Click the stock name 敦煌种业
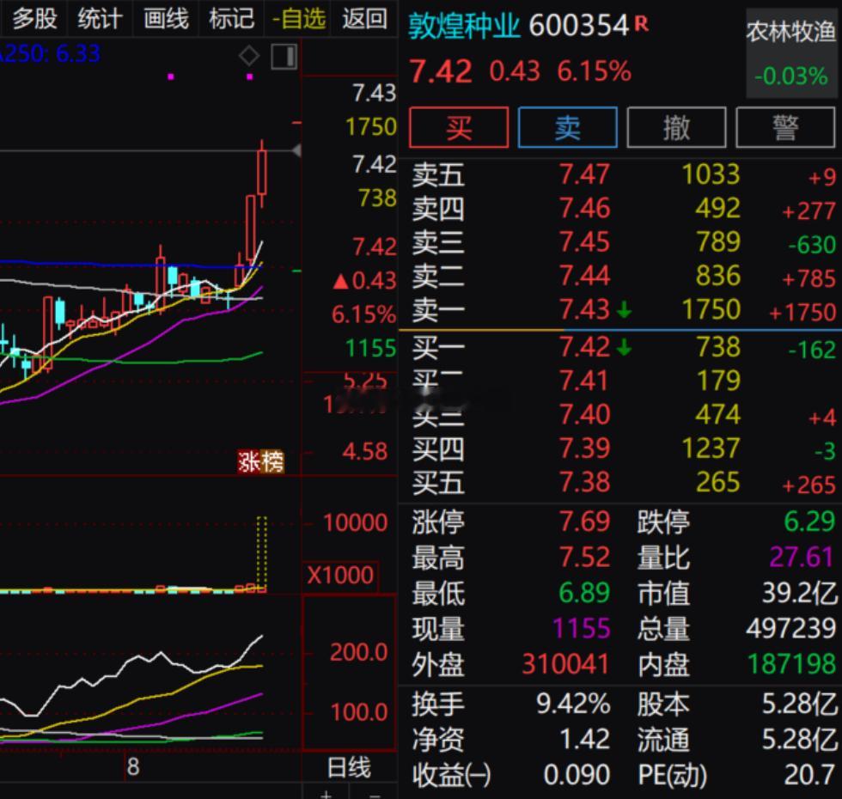This screenshot has width=842, height=799. pyautogui.click(x=465, y=26)
